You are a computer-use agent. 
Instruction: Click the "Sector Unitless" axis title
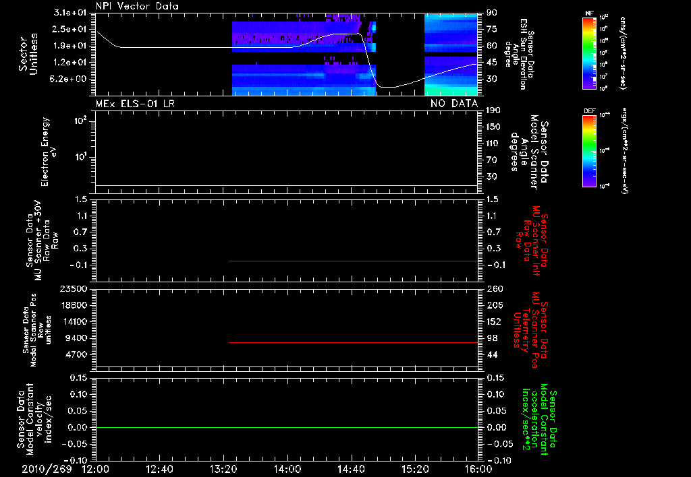(x=28, y=54)
